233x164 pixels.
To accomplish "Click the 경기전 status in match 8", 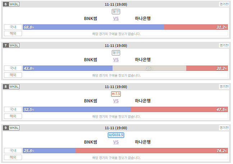I will click(x=224, y=87).
